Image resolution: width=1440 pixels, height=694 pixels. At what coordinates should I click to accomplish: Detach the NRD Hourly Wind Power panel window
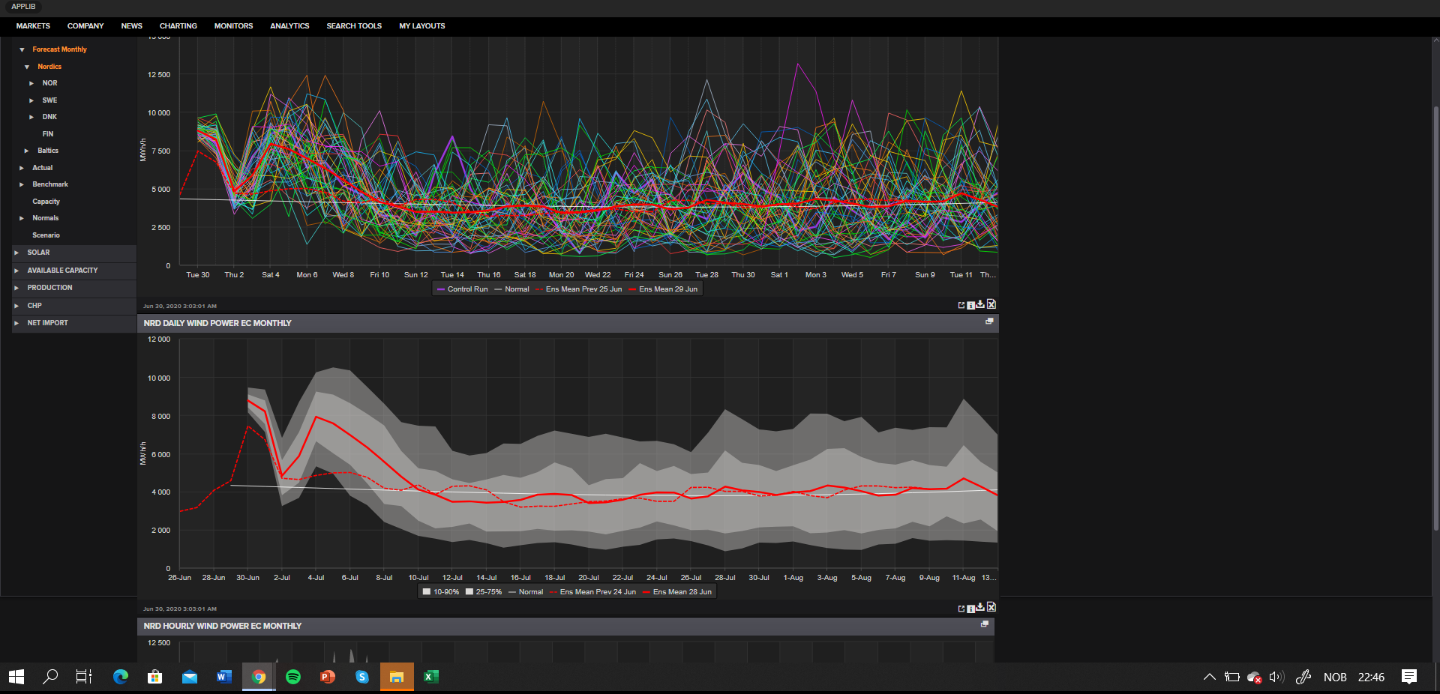point(985,624)
